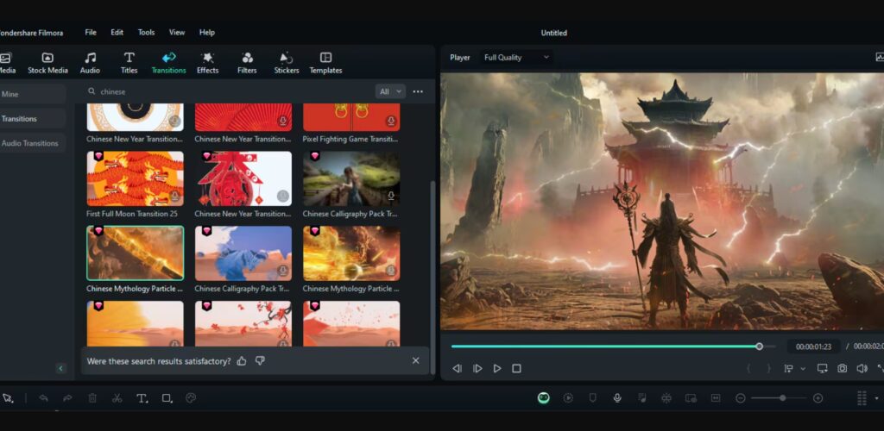Open the timeline track layout grid icon
The image size is (884, 431).
[862, 398]
